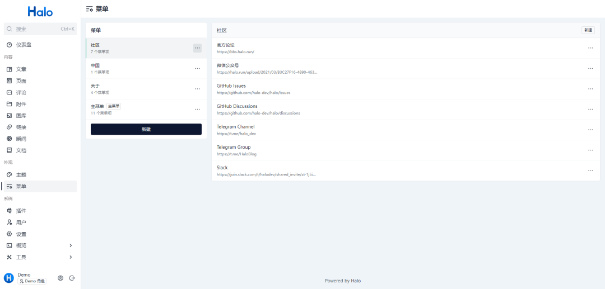Screen dimensions: 605x289
Task: Open user profile icon near Demo
Action: [60, 278]
